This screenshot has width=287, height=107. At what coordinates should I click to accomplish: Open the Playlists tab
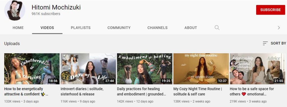tap(81, 28)
